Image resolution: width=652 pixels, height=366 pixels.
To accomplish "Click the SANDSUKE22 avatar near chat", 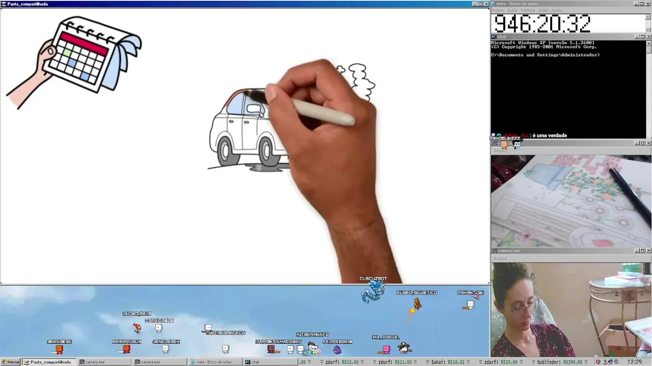I will pyautogui.click(x=504, y=144).
